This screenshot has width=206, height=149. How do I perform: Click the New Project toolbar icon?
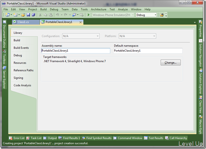pyautogui.click(x=7, y=15)
